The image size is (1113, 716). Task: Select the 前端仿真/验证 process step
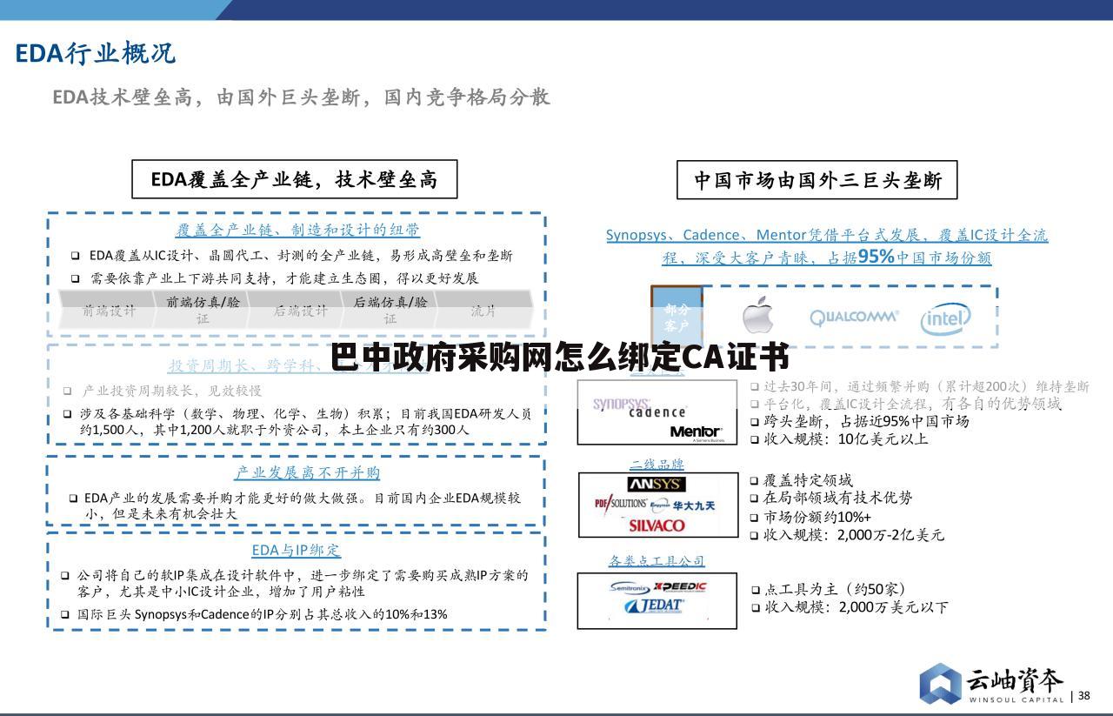click(203, 311)
